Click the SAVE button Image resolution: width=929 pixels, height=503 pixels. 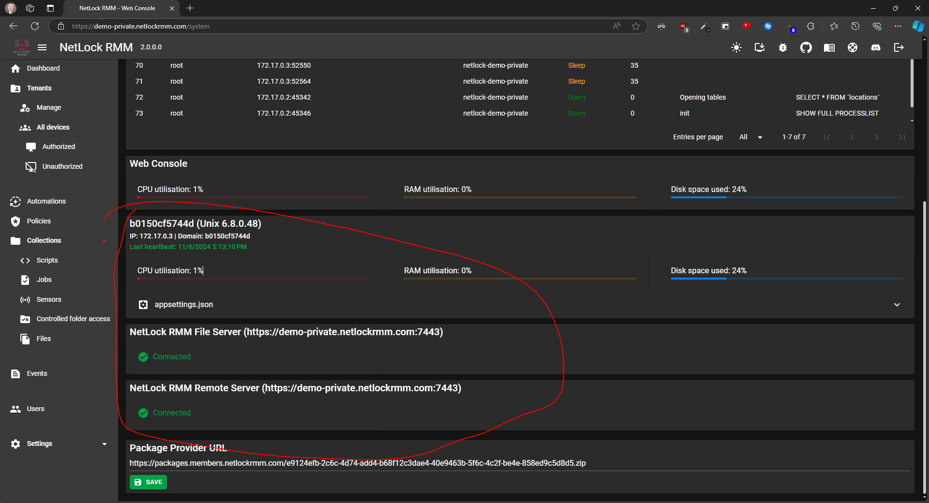pos(149,482)
